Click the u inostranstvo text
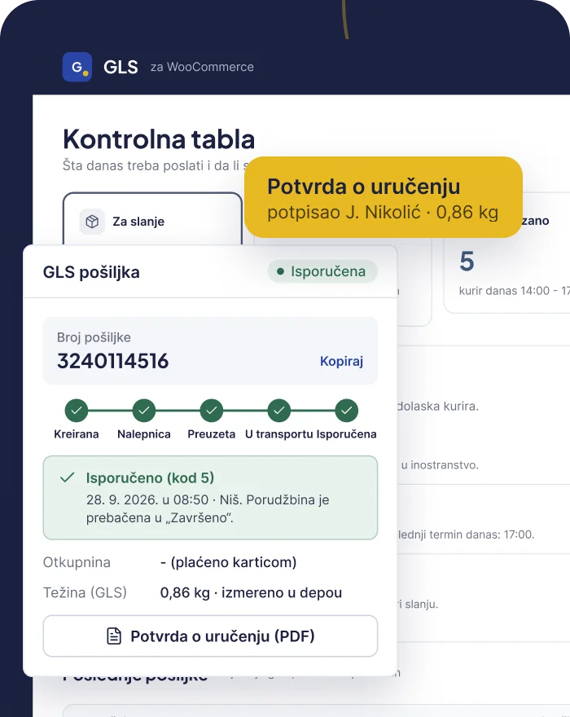The width and height of the screenshot is (570, 717). tap(440, 465)
